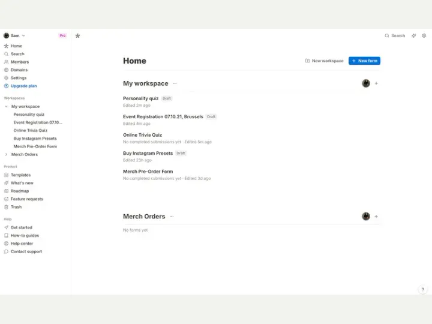Expand Merch Orders workspace in sidebar
Viewport: 432px width, 324px height.
point(6,154)
